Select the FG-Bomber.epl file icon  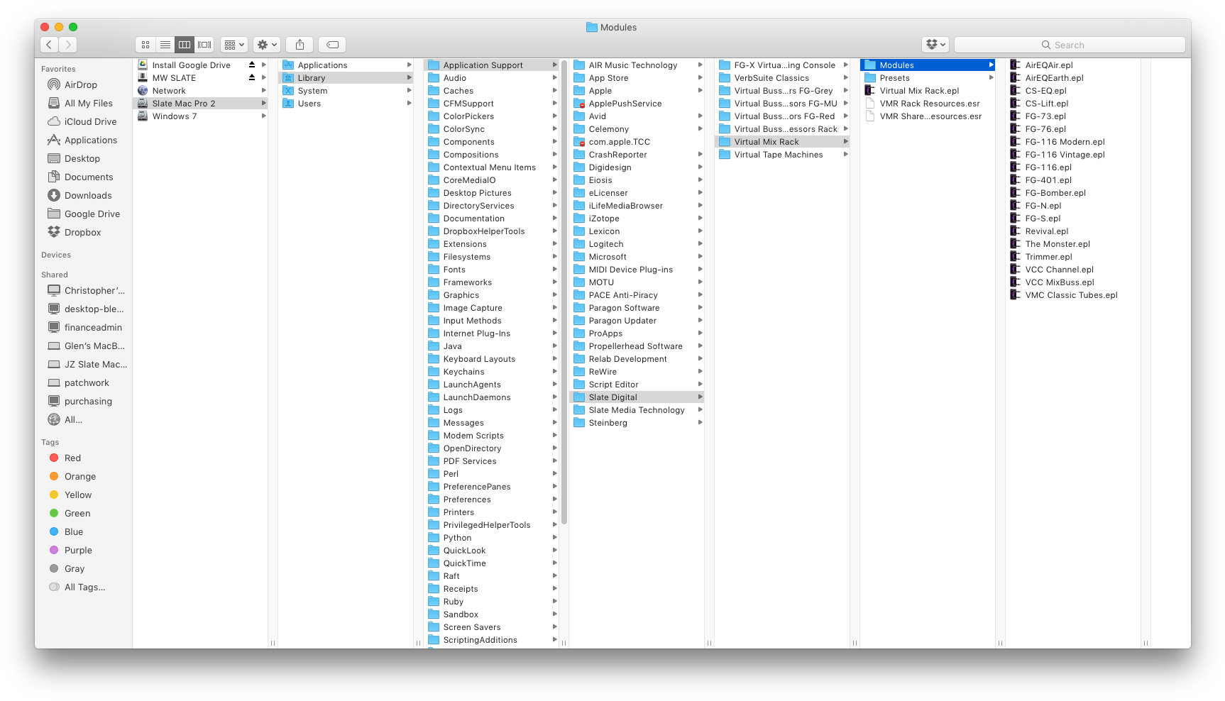pyautogui.click(x=1016, y=192)
